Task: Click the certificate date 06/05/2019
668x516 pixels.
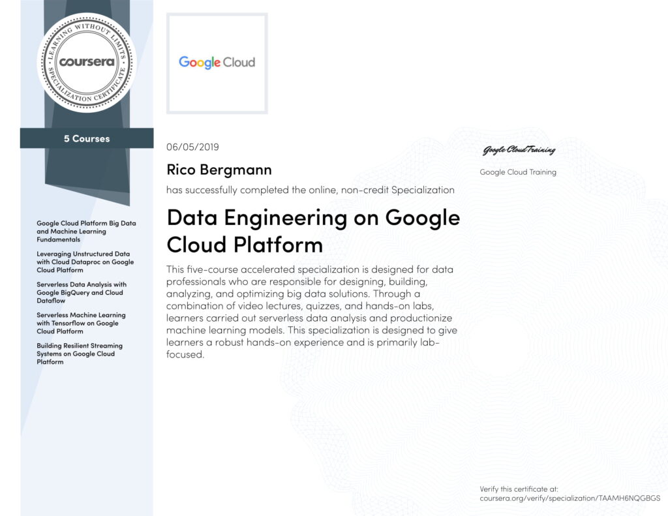Action: point(193,147)
